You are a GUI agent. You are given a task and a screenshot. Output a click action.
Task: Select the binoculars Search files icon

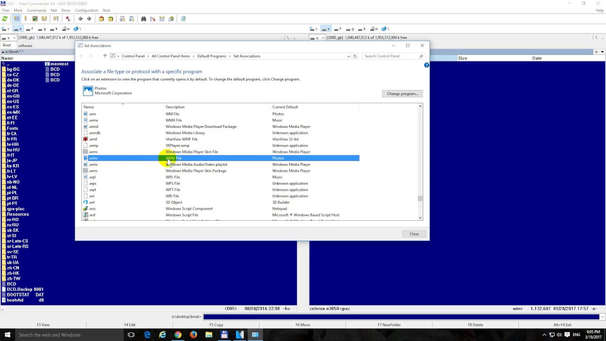click(143, 18)
